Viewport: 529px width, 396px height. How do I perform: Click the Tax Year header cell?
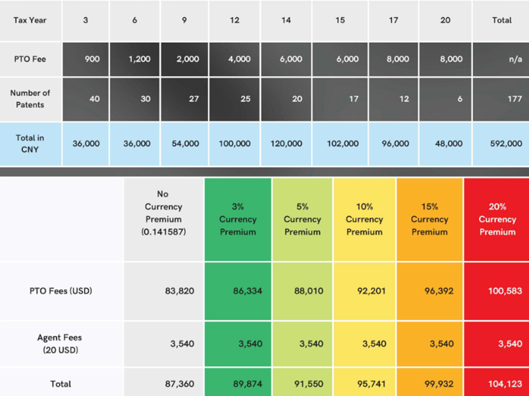coord(30,20)
